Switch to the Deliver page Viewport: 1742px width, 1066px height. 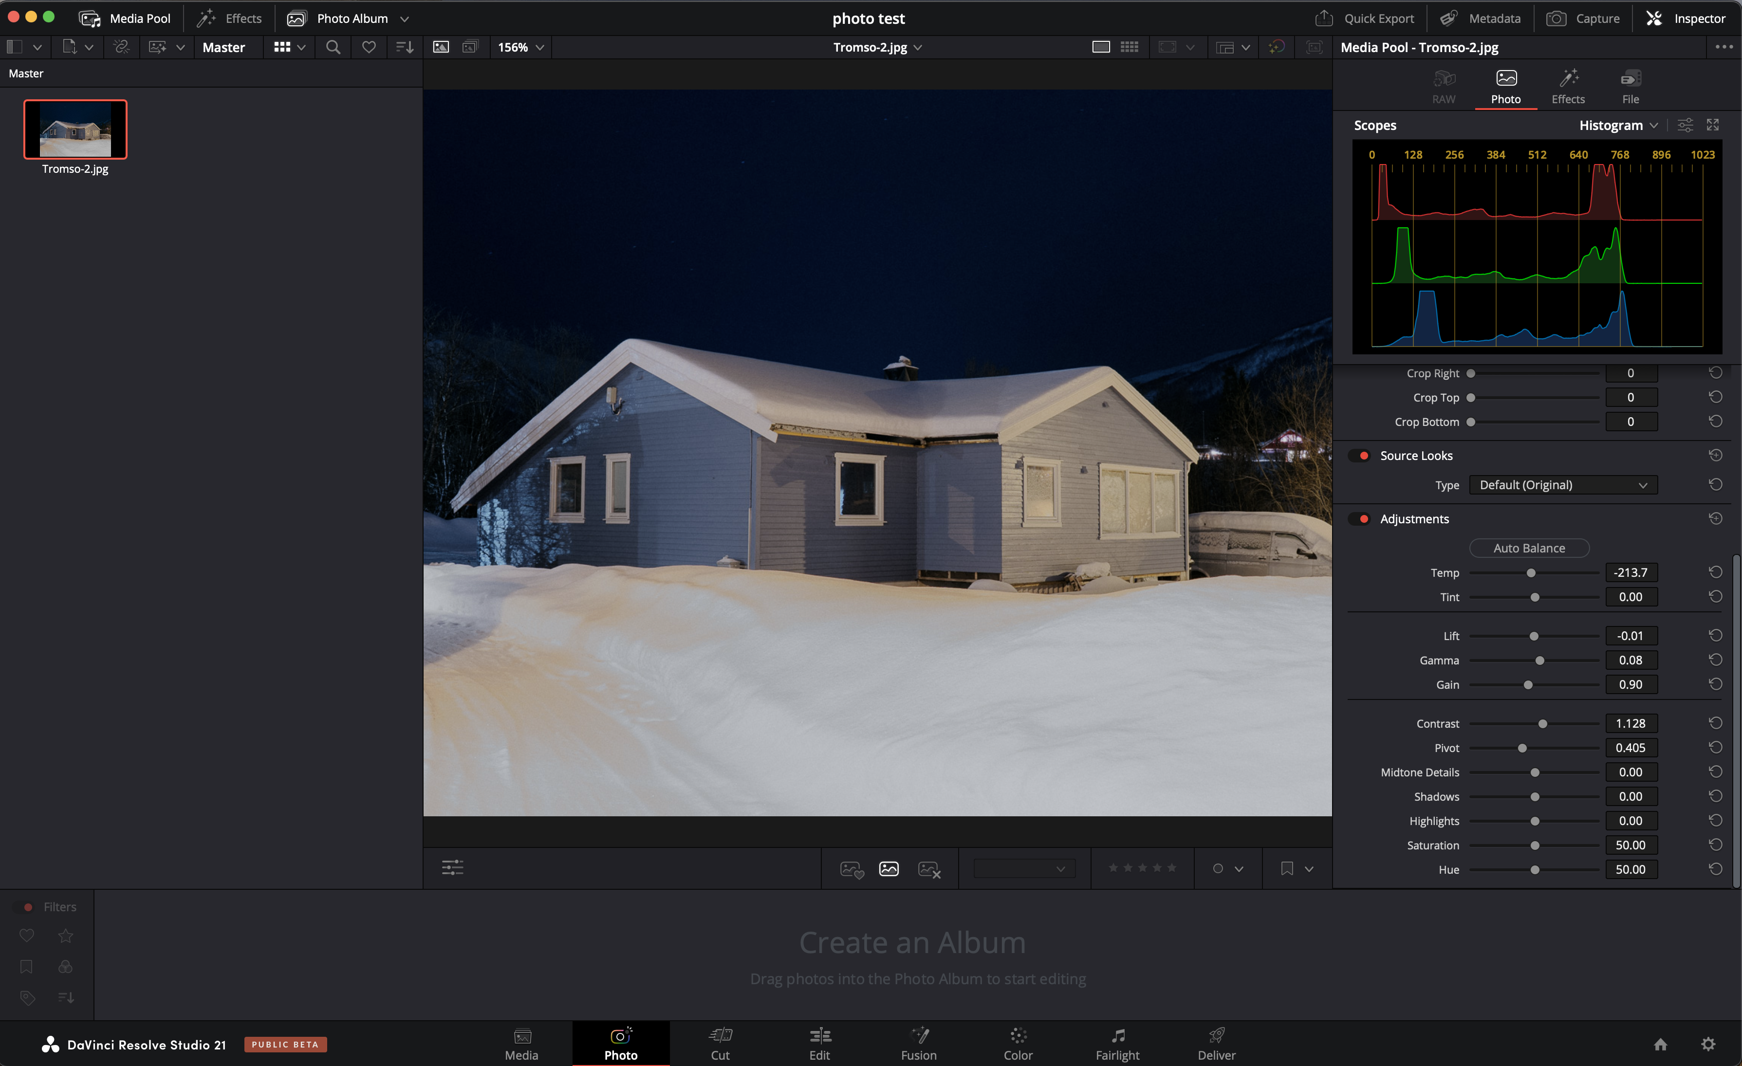[1217, 1044]
